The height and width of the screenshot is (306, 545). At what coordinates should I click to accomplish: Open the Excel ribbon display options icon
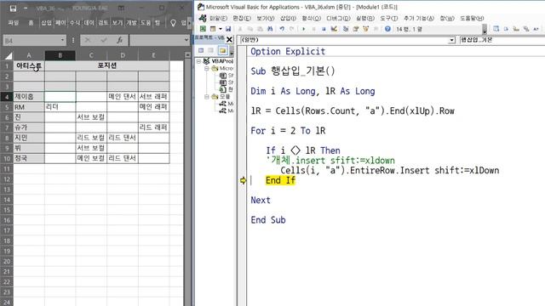(x=121, y=8)
